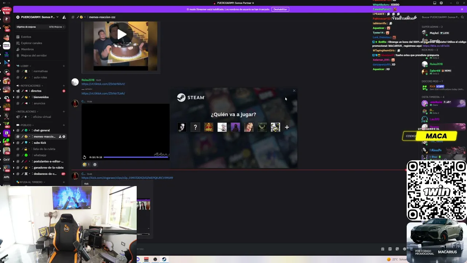
Task: Collapse the INSTALACIONES channel category
Action: [x=27, y=112]
